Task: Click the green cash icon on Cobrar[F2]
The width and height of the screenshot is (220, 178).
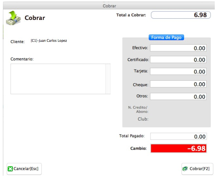Action: pyautogui.click(x=185, y=169)
